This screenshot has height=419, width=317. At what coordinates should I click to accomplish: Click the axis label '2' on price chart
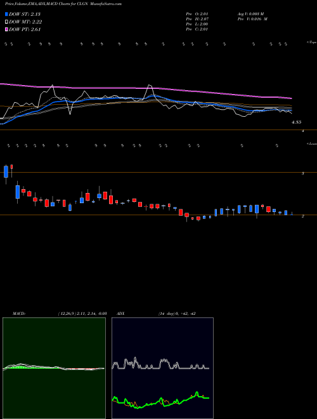(302, 216)
